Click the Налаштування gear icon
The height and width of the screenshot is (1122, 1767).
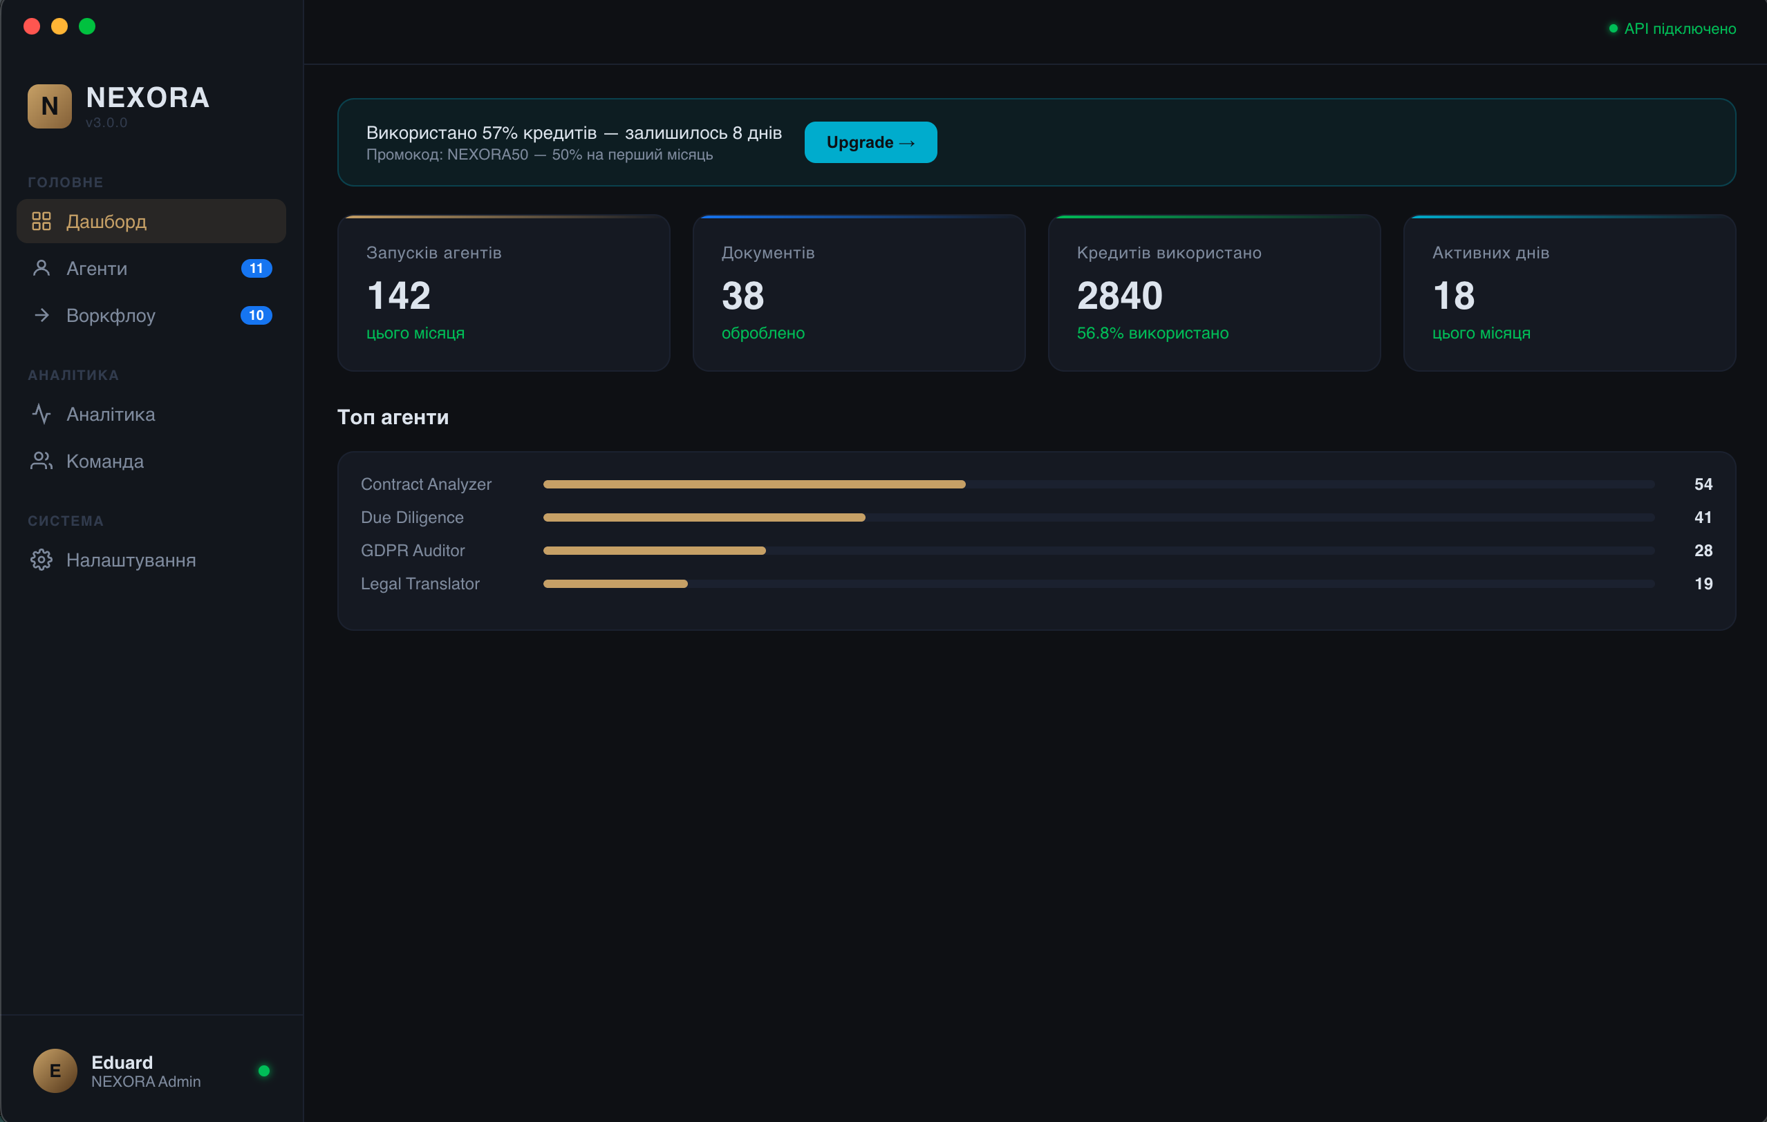(41, 560)
